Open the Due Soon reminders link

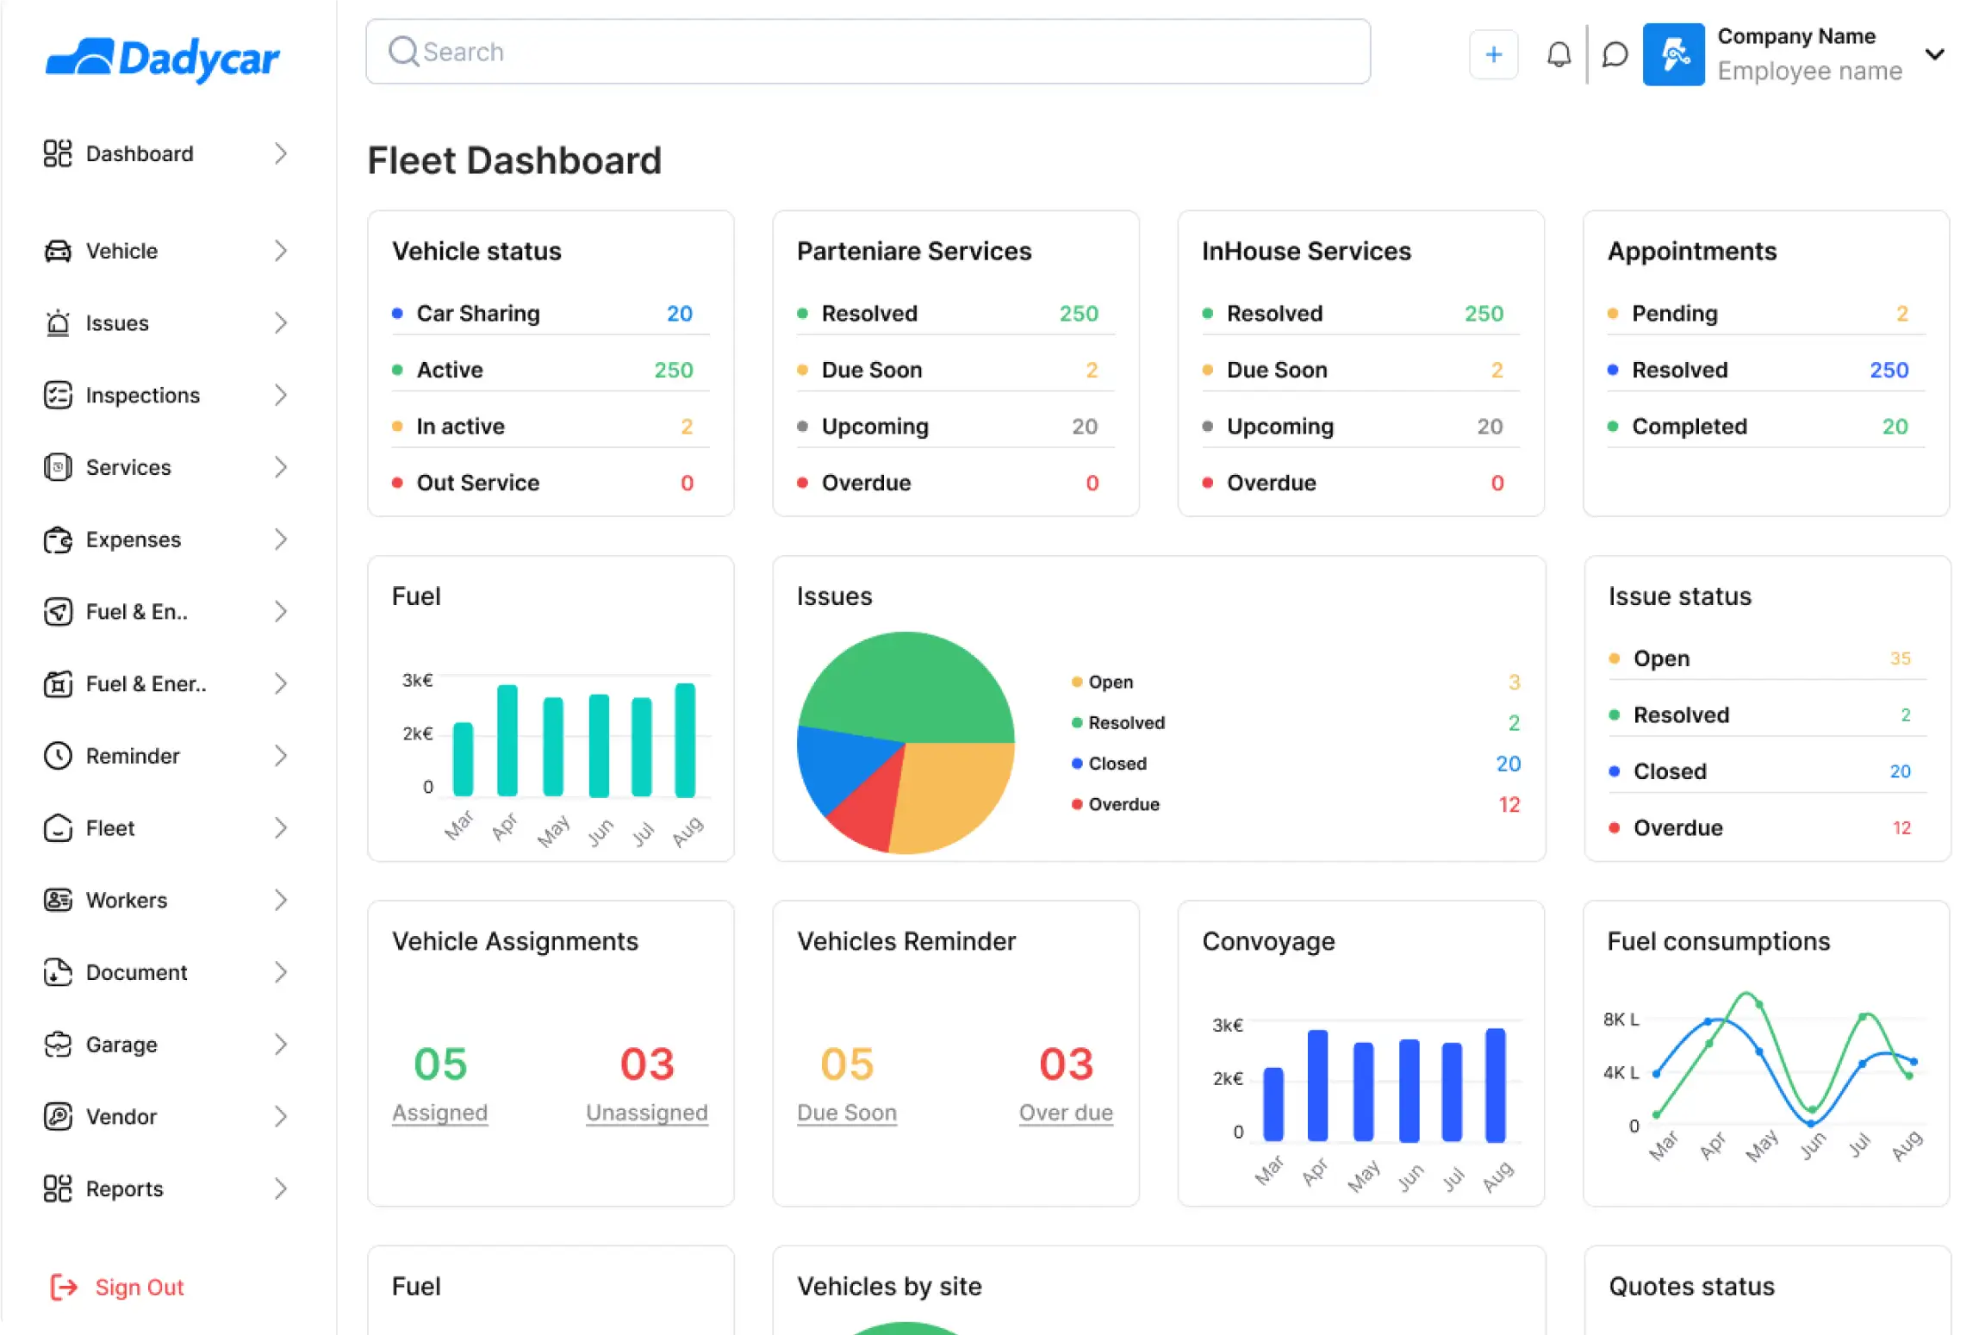click(x=847, y=1113)
